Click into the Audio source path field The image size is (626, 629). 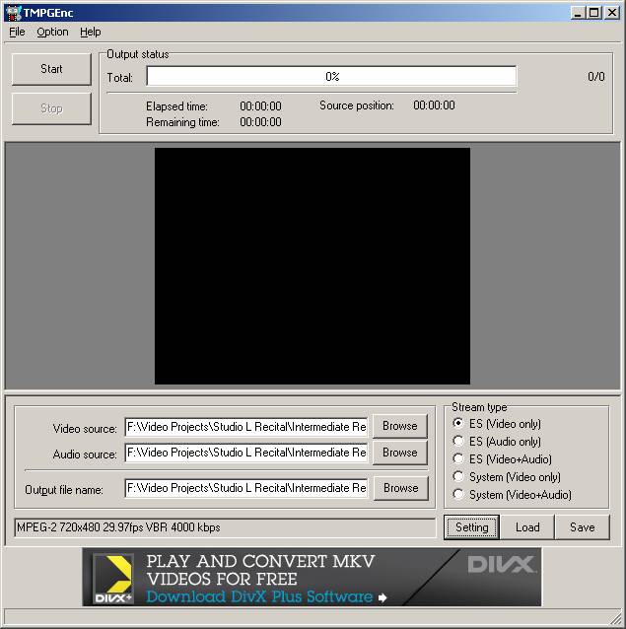coord(246,453)
